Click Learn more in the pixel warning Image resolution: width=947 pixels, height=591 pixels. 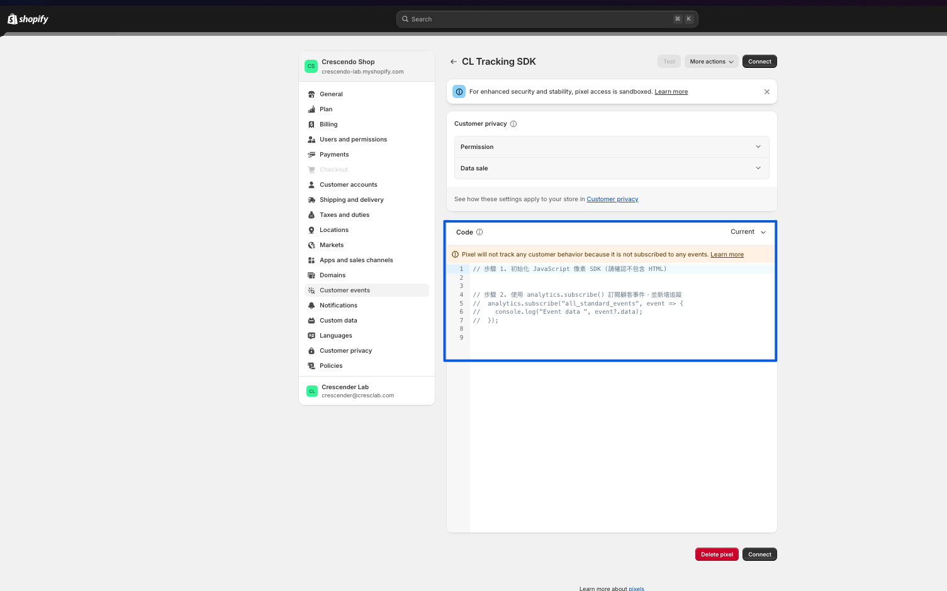[727, 255]
